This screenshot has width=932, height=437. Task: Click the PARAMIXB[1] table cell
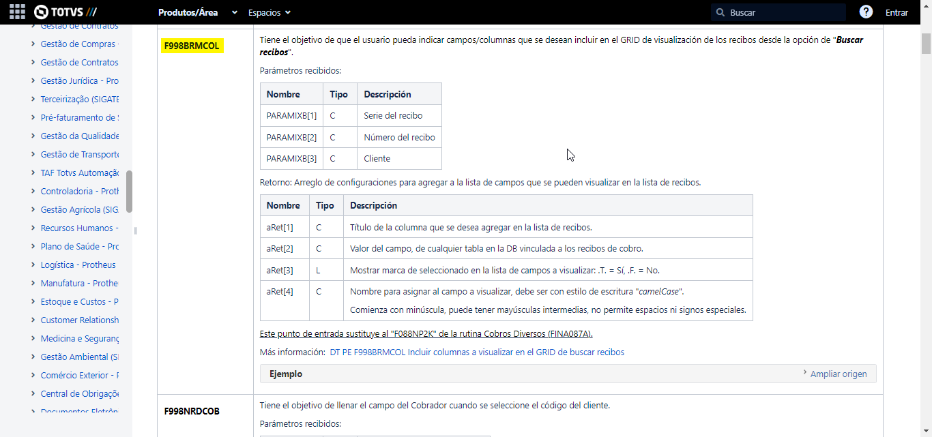tap(292, 116)
